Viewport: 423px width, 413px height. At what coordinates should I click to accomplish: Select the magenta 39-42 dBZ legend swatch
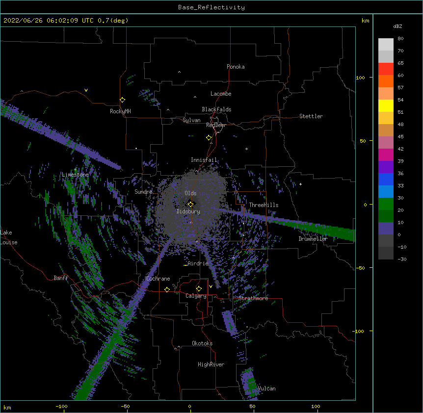tap(386, 155)
